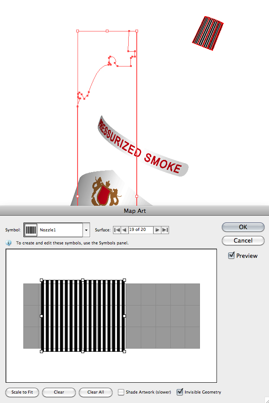Click the Scale to Fit button
The height and width of the screenshot is (403, 269).
coord(22,392)
